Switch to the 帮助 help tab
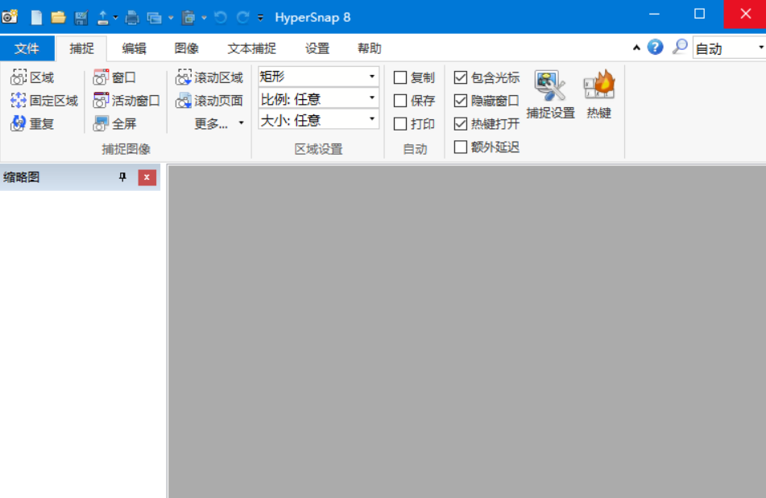766x498 pixels. click(370, 48)
